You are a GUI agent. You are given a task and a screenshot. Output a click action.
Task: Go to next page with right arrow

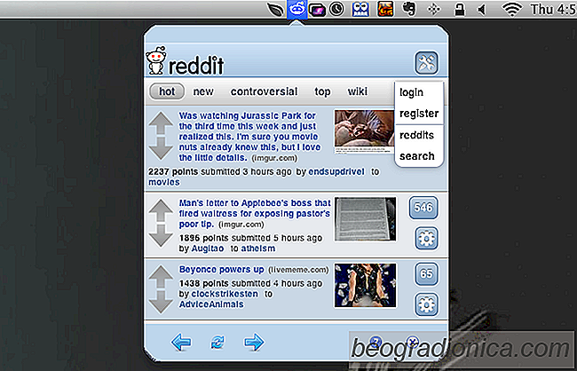coord(254,343)
